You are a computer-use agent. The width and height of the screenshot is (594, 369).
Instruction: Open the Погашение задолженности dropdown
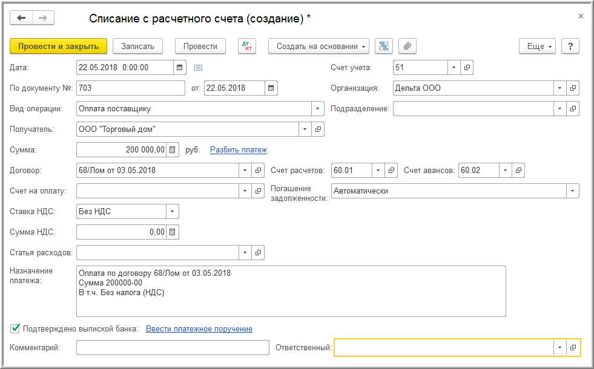point(572,191)
